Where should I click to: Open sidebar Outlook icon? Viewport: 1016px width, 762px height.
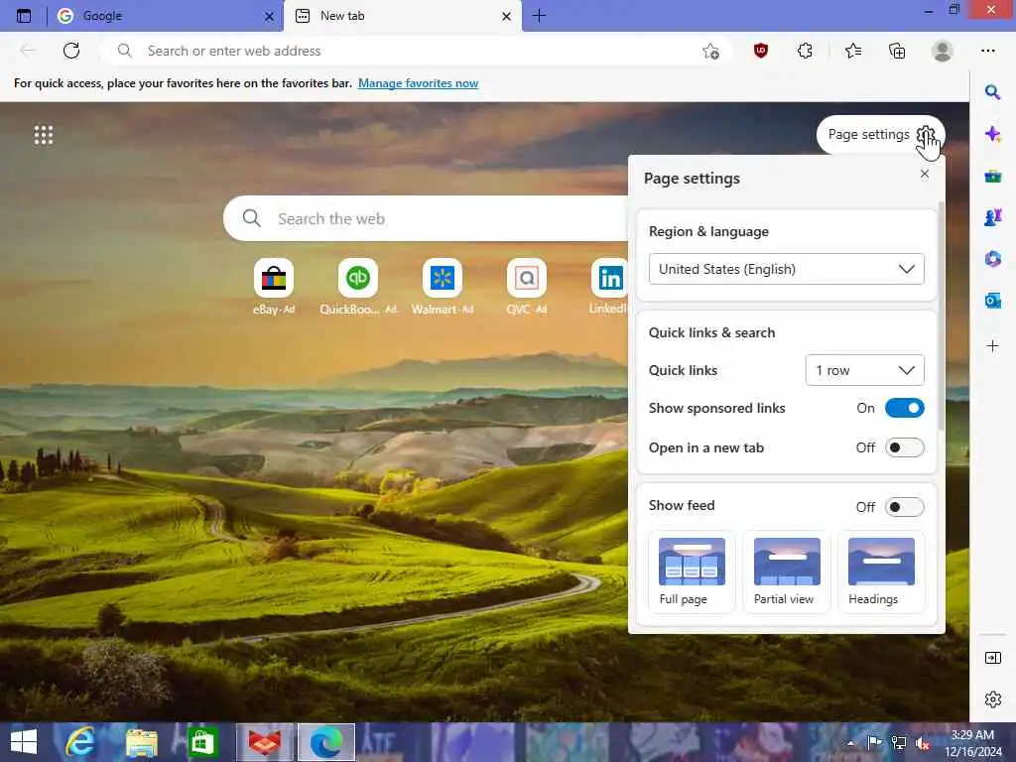(992, 301)
